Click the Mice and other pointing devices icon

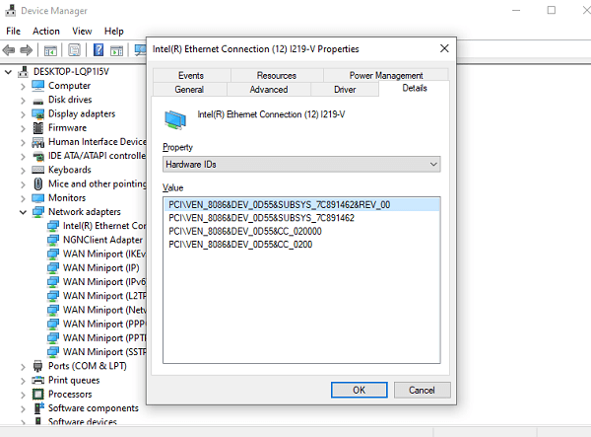[x=38, y=183]
